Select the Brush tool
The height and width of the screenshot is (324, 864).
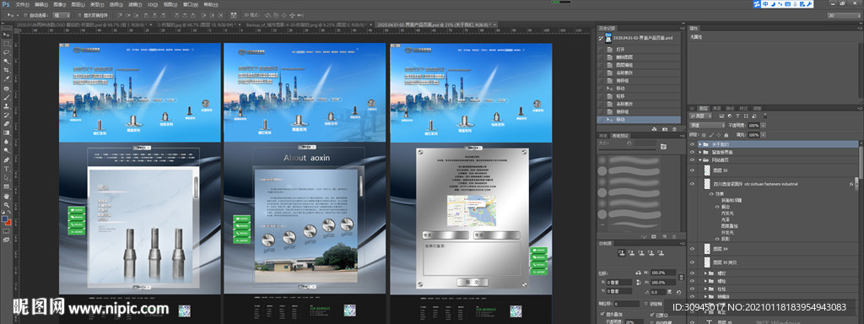(x=6, y=97)
